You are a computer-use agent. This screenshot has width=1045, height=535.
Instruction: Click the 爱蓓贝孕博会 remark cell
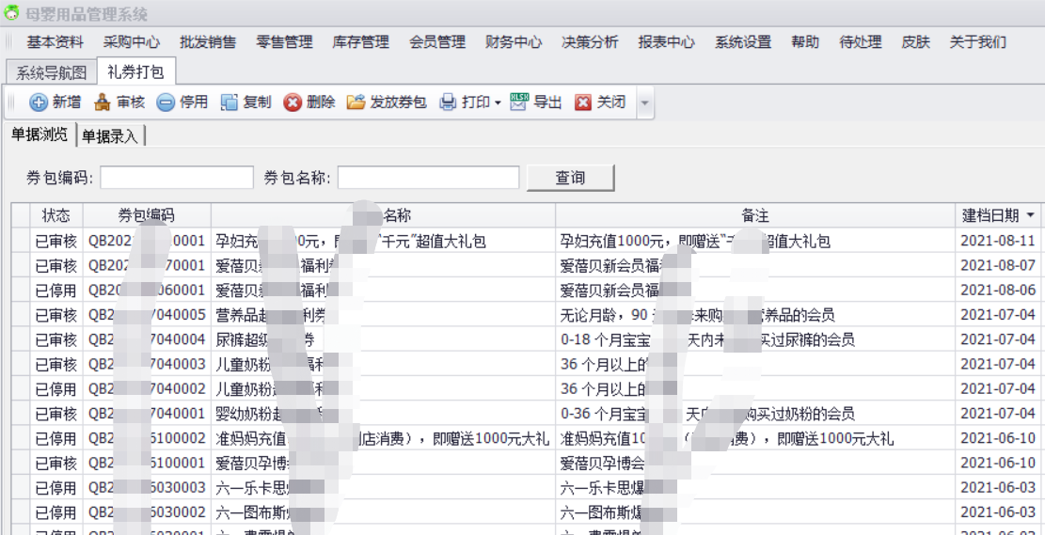755,463
